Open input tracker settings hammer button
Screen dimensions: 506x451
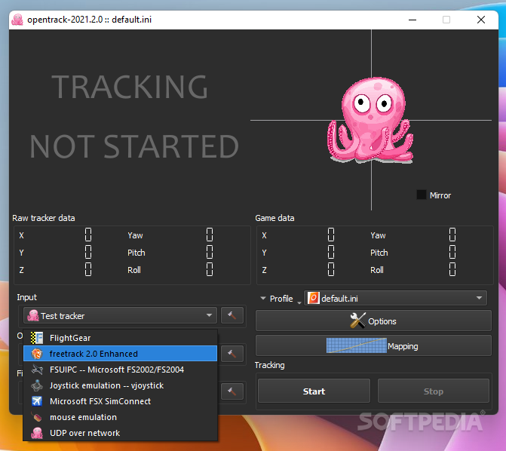[232, 315]
